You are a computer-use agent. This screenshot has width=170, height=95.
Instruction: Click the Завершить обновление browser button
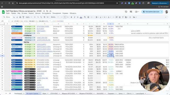[159, 3]
